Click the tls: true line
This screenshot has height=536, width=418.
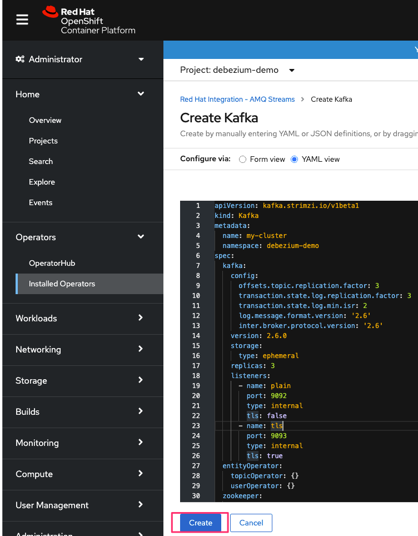(x=265, y=456)
